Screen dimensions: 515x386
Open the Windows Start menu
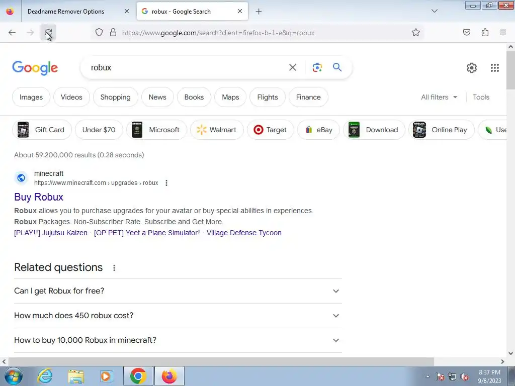click(x=13, y=376)
